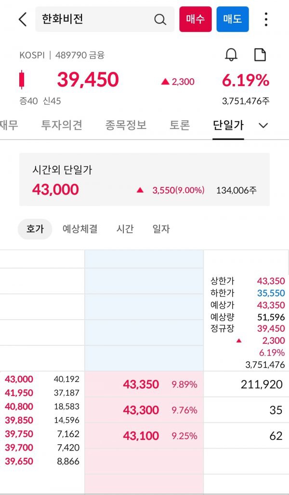This screenshot has width=289, height=495.
Task: Tap the back arrow icon
Action: coord(22,19)
